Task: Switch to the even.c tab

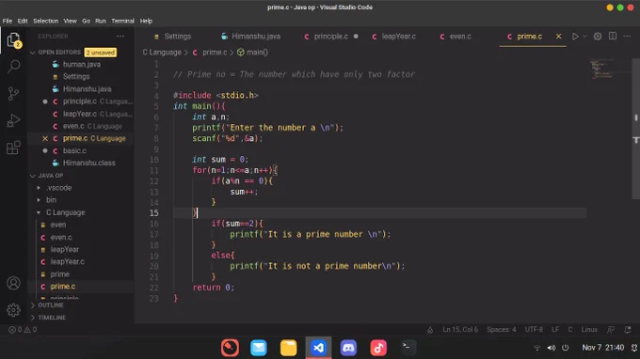Action: [x=456, y=37]
